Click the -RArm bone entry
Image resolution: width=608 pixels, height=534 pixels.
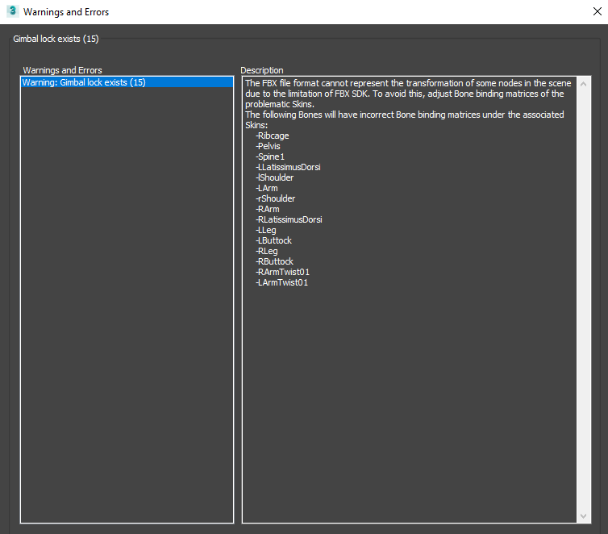pos(268,209)
